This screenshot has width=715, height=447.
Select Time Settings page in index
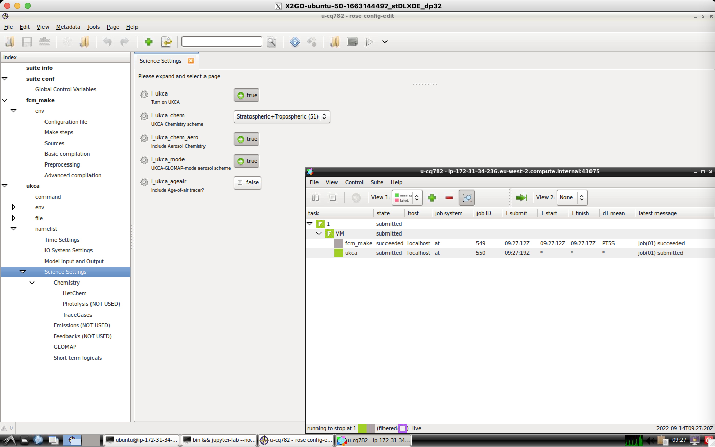[x=62, y=240]
